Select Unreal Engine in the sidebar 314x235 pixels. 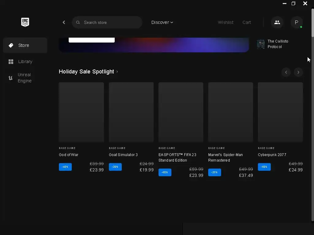(25, 78)
